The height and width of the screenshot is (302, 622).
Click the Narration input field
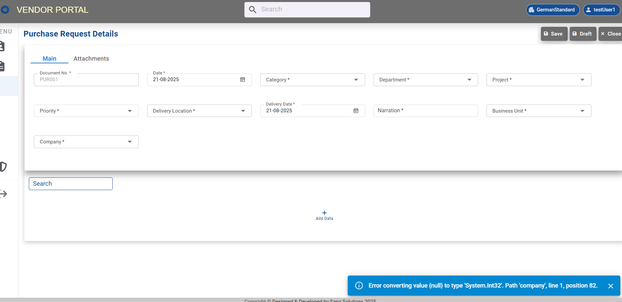(x=426, y=111)
